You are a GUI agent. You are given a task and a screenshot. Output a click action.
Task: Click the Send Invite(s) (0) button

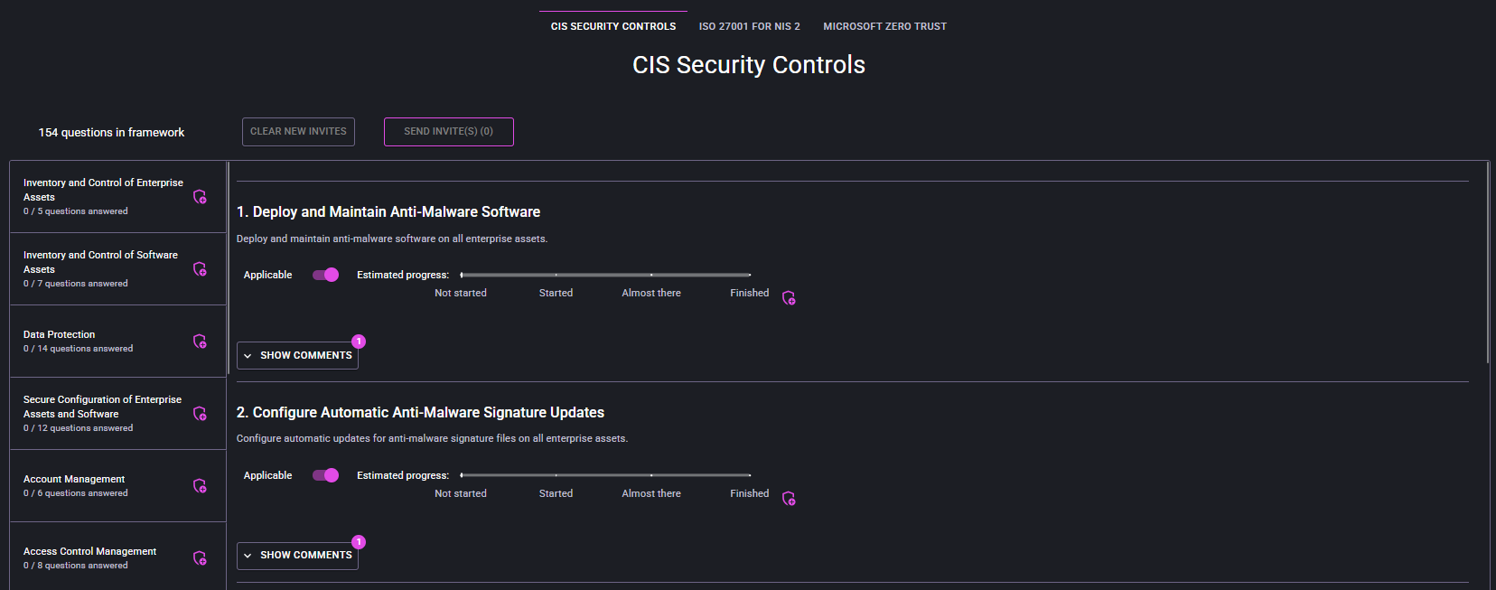point(449,132)
